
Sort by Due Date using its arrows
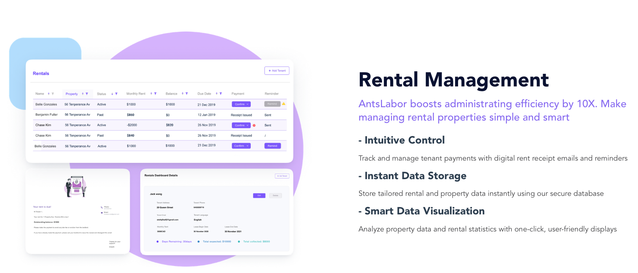click(x=217, y=94)
